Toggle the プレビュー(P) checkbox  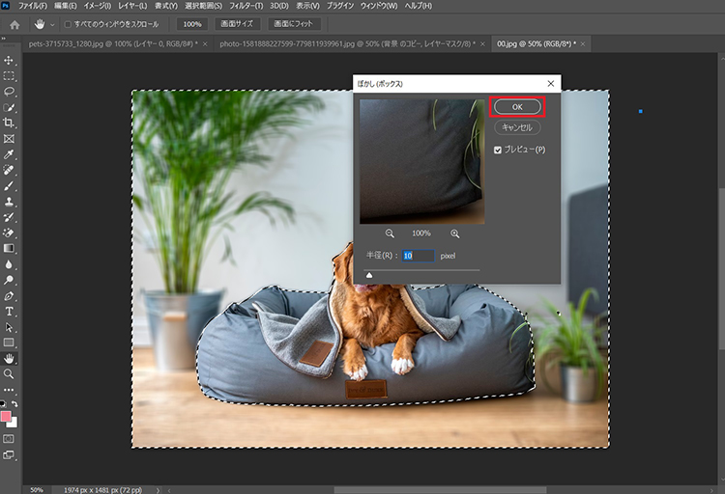click(x=498, y=151)
